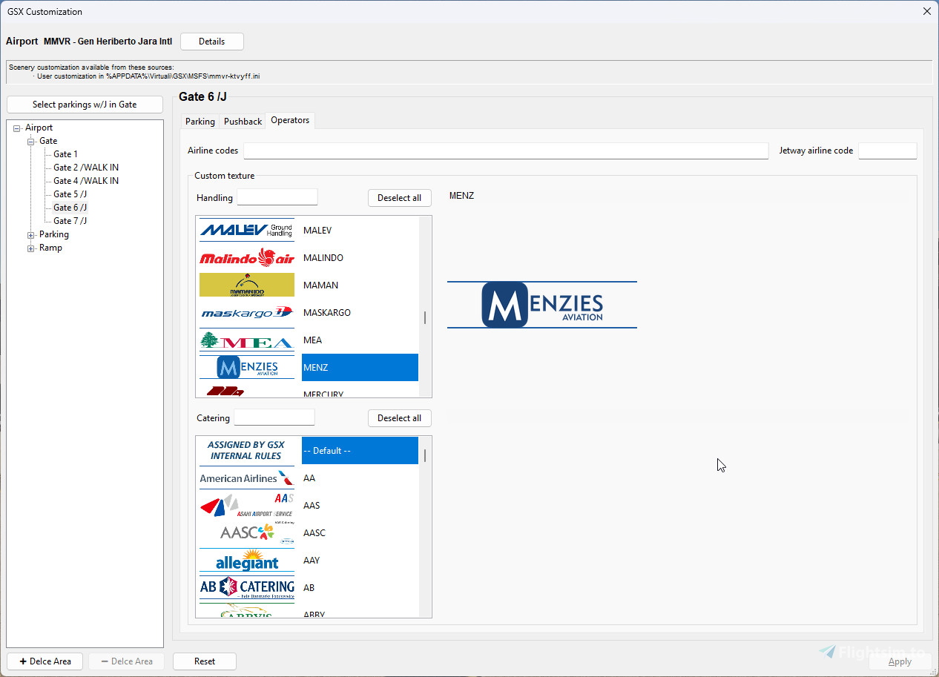Click the airport Details button

pyautogui.click(x=211, y=42)
